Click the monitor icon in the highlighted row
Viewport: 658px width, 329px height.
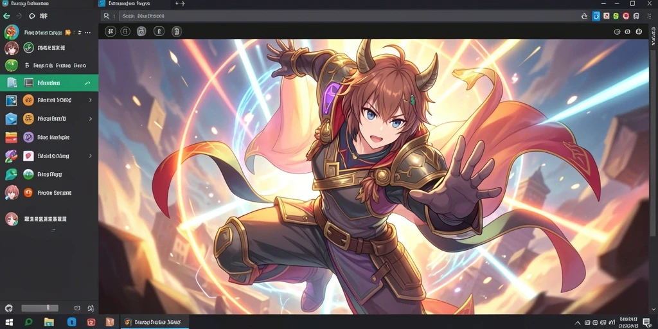pos(28,83)
